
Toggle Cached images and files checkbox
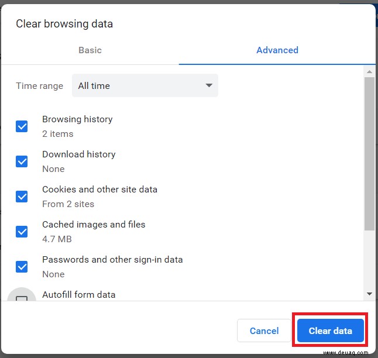(x=22, y=232)
